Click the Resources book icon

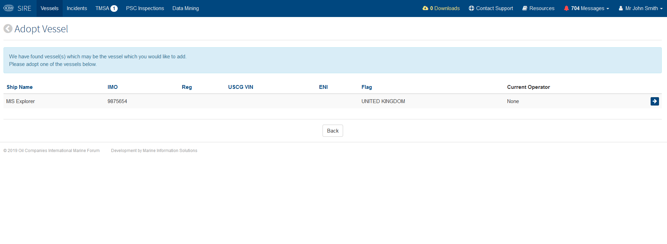pos(525,8)
